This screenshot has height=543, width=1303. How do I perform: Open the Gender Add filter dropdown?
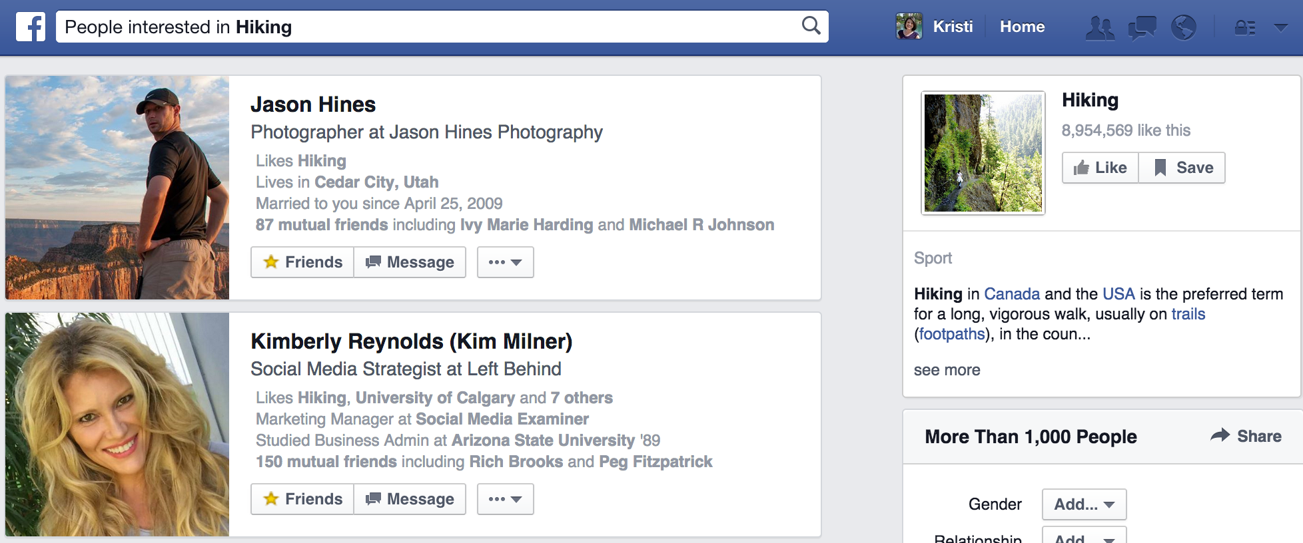(x=1084, y=504)
